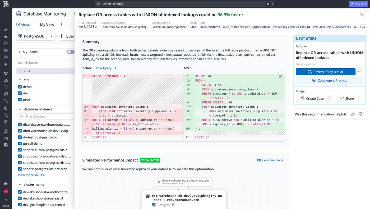This screenshot has width=370, height=209.
Task: Uncheck the pg-call-demo instance checkbox
Action: point(20,144)
